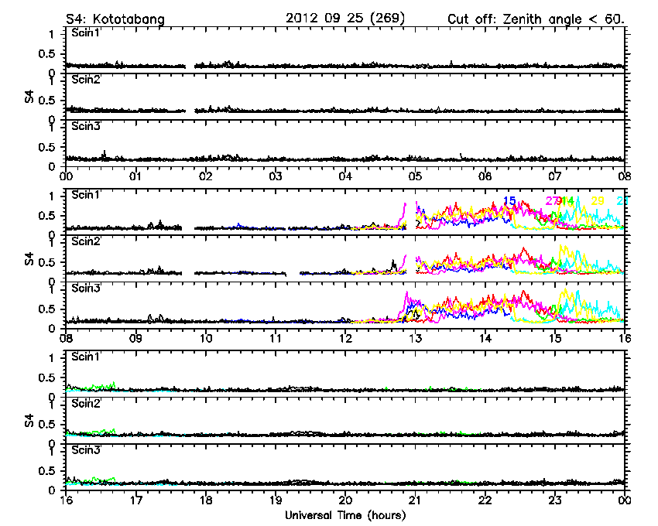
Task: Click the Scin1 label in the 16–00 hour panel
Action: pyautogui.click(x=86, y=357)
